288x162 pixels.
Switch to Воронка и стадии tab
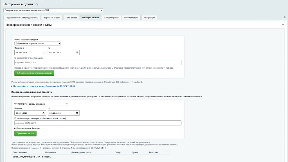tap(52, 18)
